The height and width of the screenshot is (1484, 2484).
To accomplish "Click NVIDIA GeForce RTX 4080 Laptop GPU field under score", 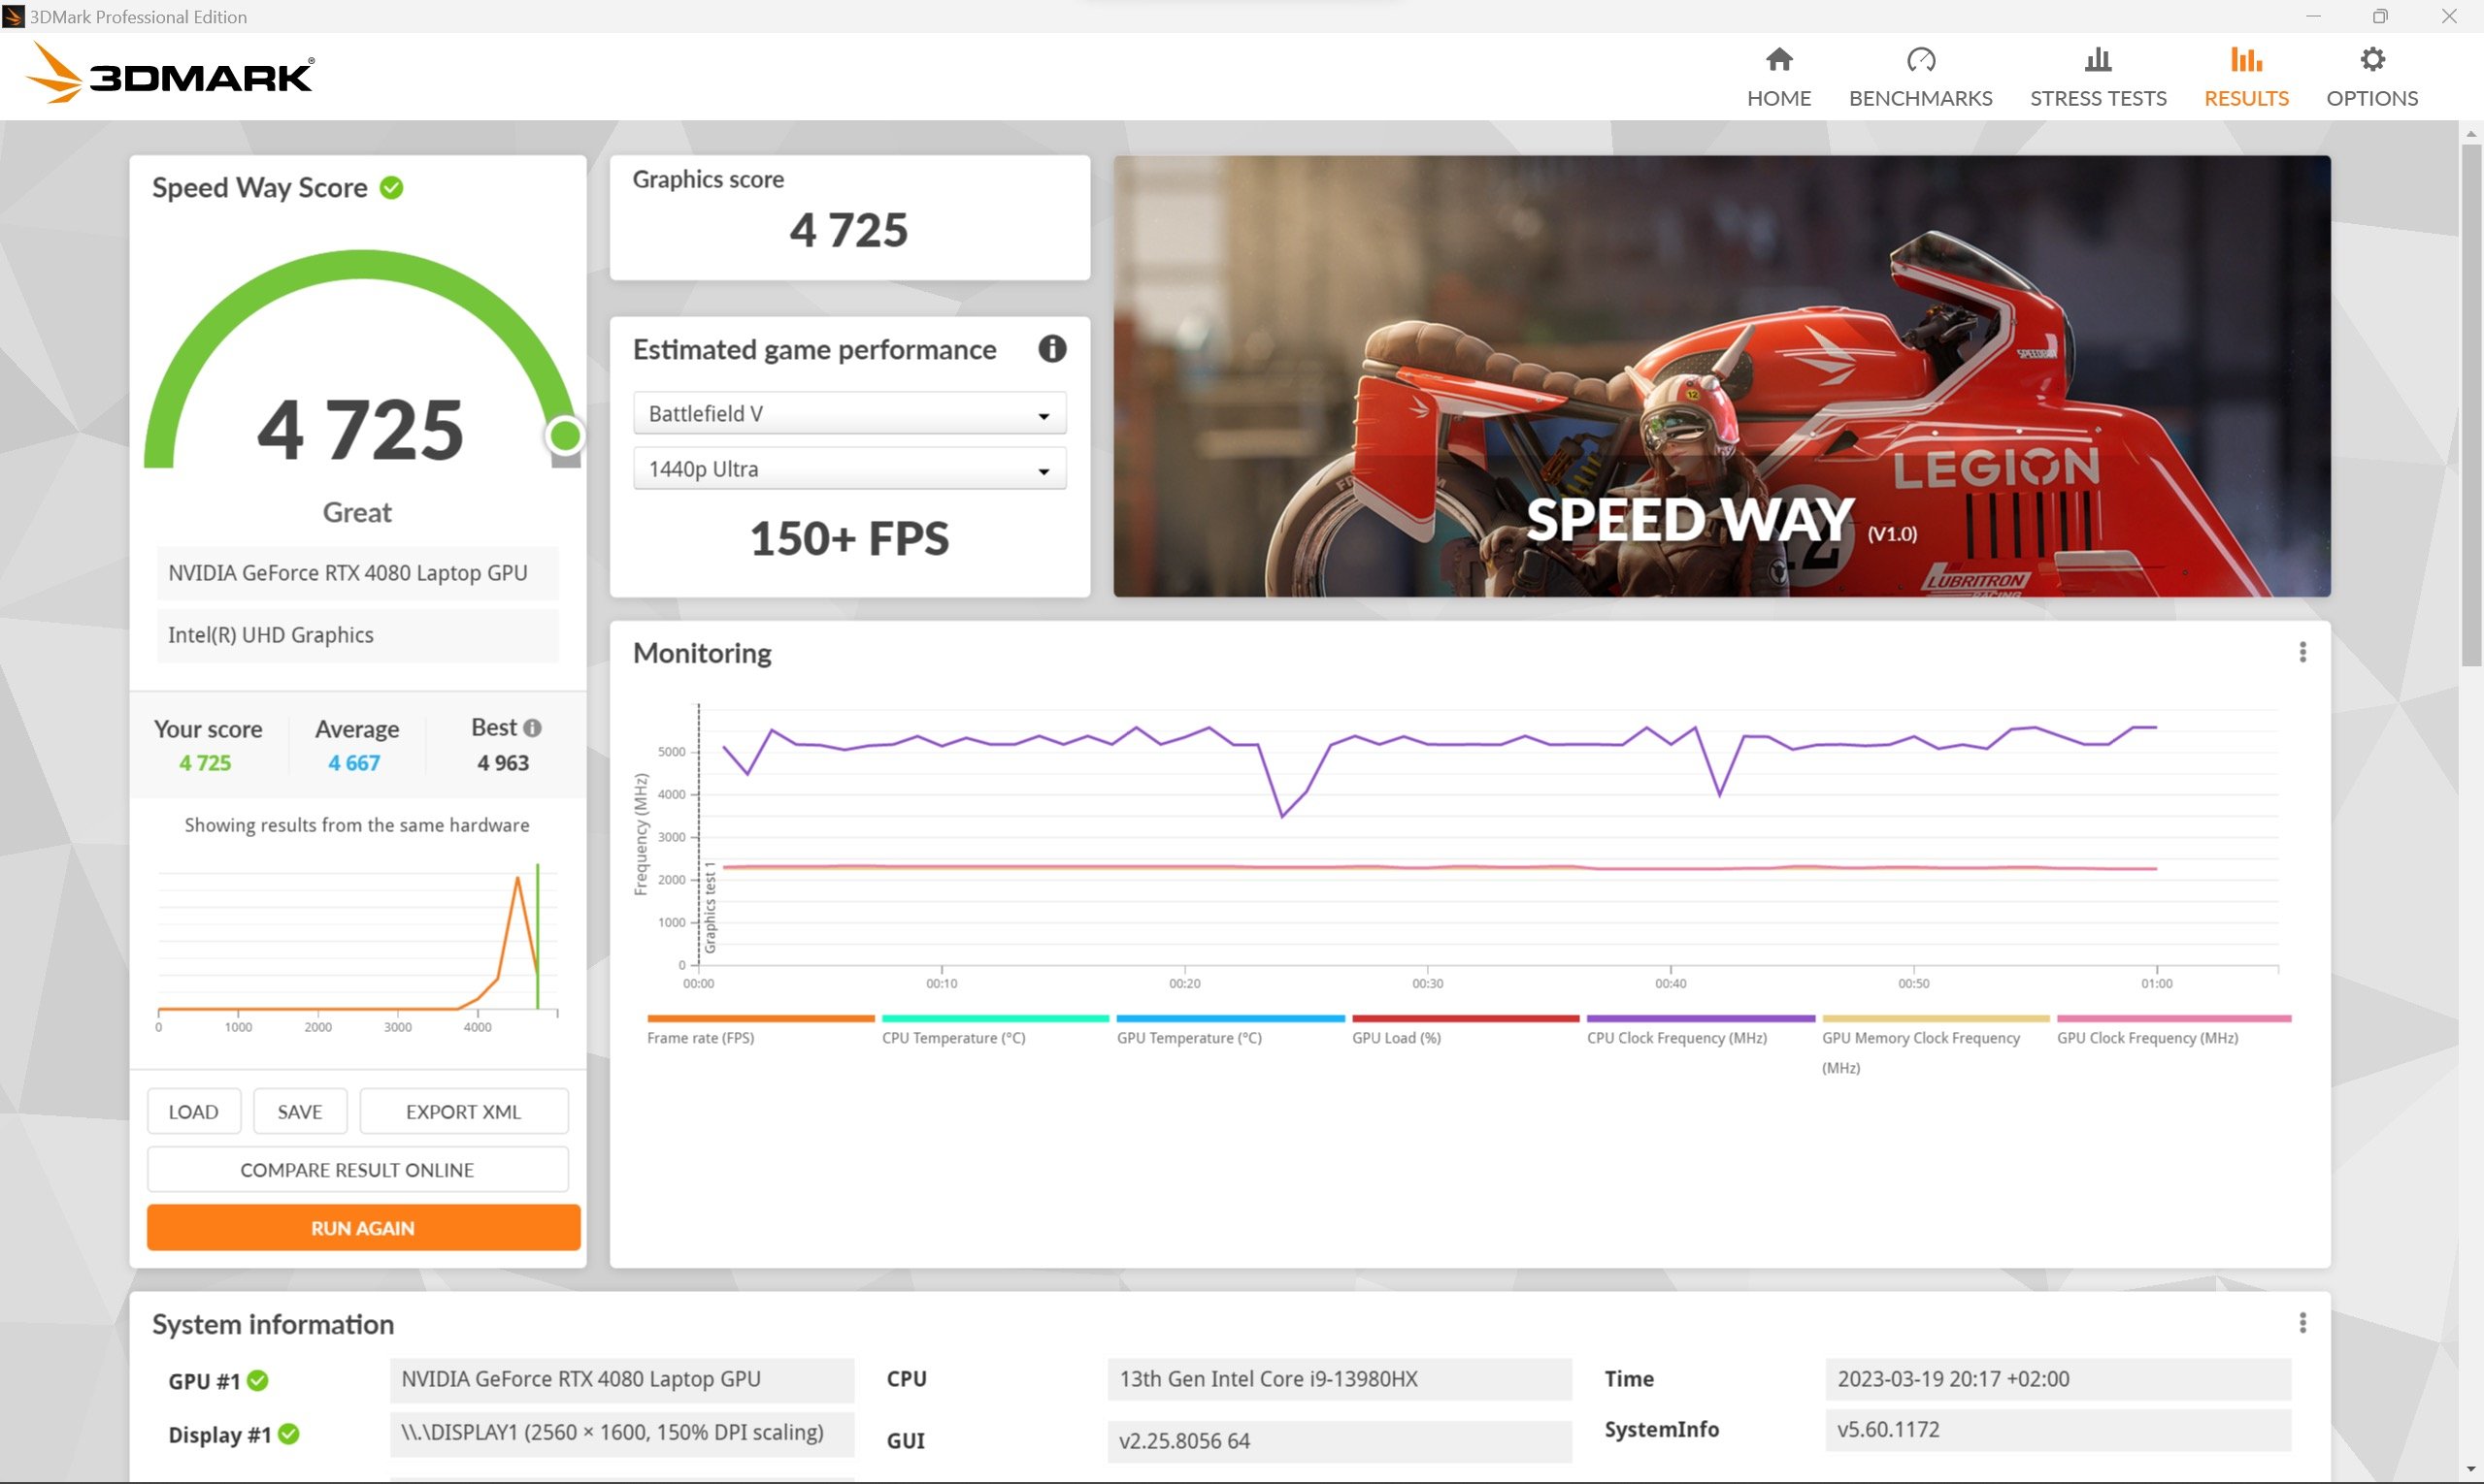I will (357, 573).
